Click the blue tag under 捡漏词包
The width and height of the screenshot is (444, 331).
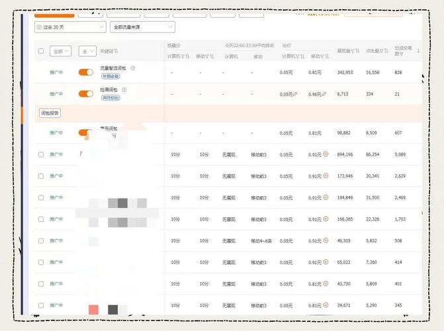point(111,98)
